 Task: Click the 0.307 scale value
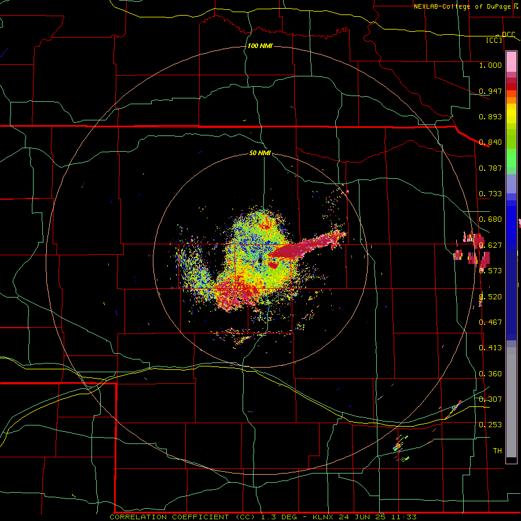click(490, 399)
